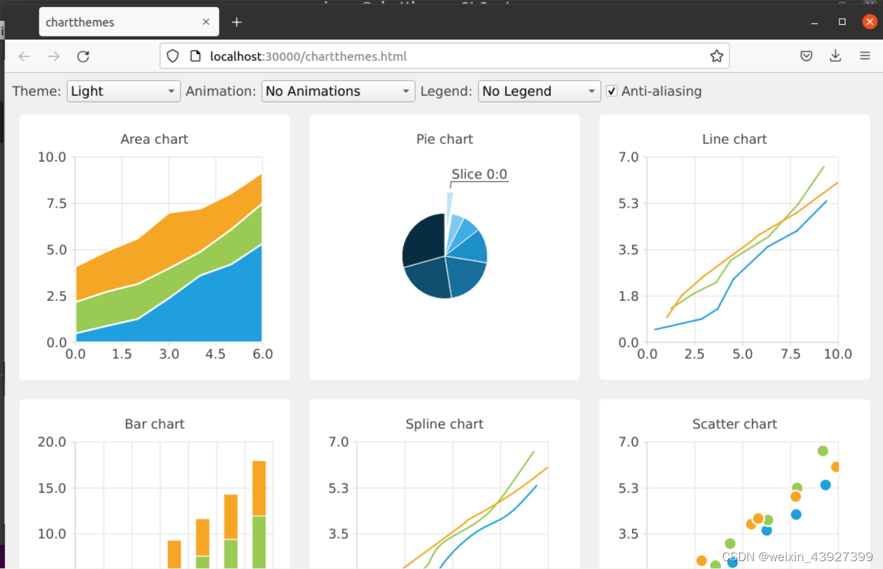This screenshot has width=883, height=569.
Task: Click the Line chart title
Action: point(734,139)
